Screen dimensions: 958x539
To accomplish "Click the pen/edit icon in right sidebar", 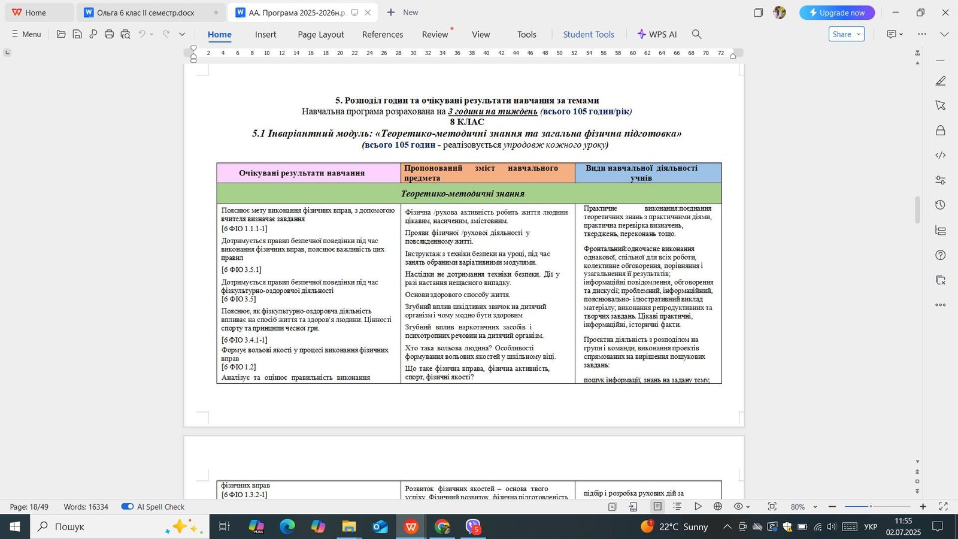I will 941,81.
